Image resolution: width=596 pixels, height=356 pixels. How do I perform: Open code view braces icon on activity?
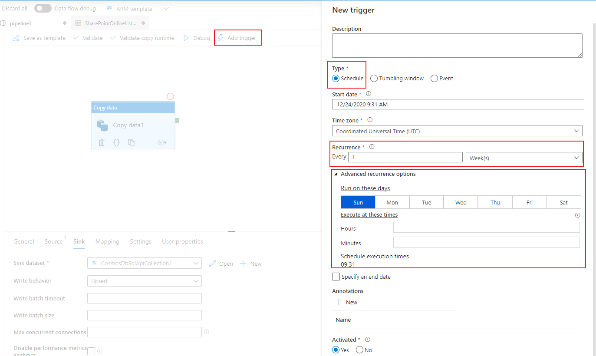coord(116,142)
